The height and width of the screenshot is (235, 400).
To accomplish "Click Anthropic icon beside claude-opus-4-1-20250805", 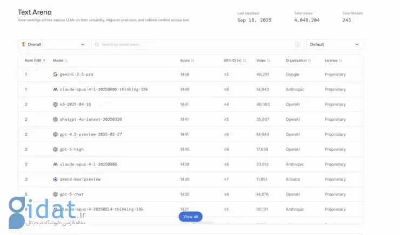I will pyautogui.click(x=55, y=164).
